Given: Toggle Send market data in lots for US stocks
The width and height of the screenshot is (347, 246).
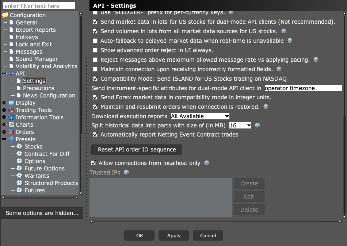Looking at the screenshot, I should pyautogui.click(x=95, y=22).
